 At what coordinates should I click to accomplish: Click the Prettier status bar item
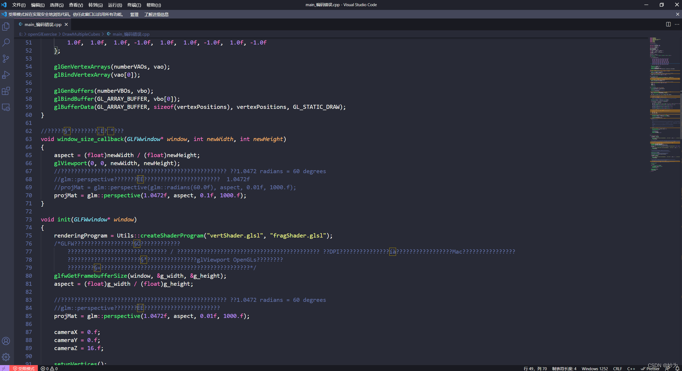tap(650, 369)
